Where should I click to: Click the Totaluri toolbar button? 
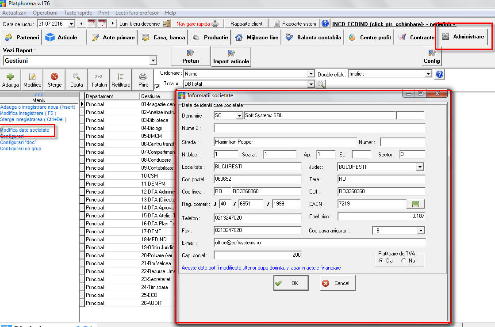(99, 80)
